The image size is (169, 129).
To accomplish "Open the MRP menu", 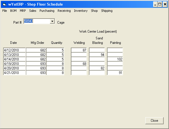I will [23, 11].
